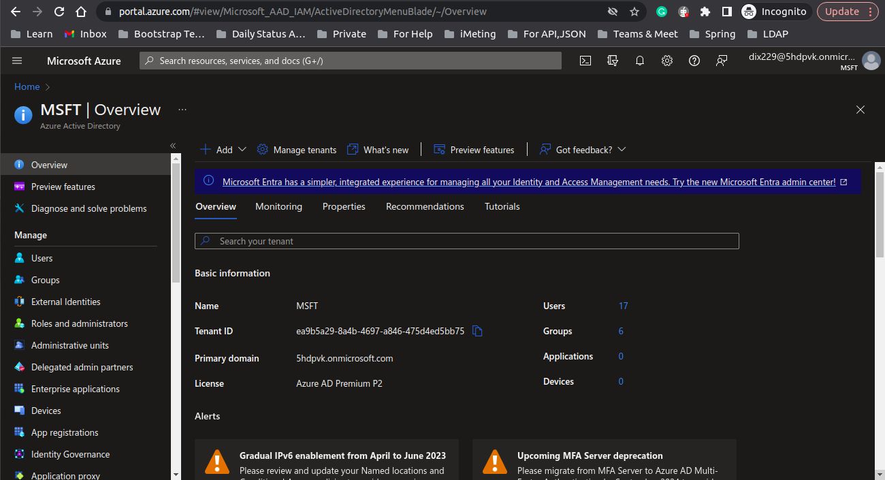Click the Roles and administrators icon
Image resolution: width=885 pixels, height=480 pixels.
pyautogui.click(x=19, y=323)
